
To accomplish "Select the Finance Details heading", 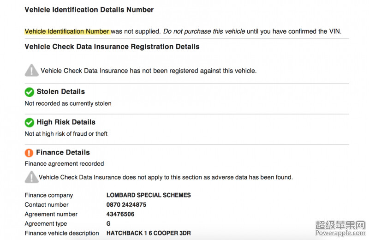I will point(63,152).
